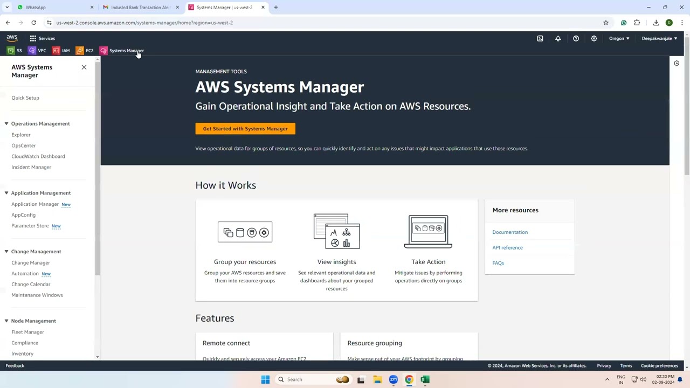This screenshot has width=690, height=388.
Task: Open Compliance in the sidebar
Action: click(25, 343)
